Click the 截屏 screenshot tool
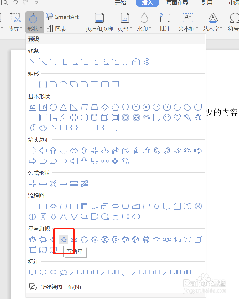 15,22
